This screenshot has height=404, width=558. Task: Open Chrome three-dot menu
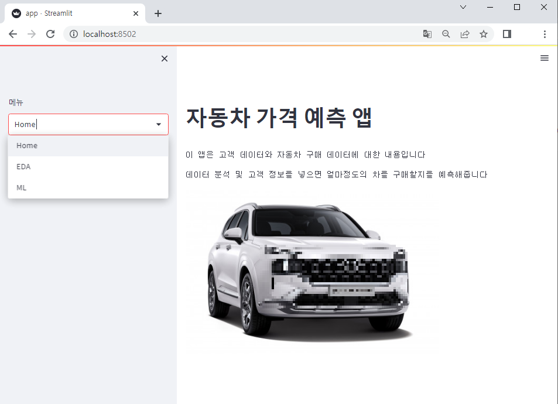[545, 34]
